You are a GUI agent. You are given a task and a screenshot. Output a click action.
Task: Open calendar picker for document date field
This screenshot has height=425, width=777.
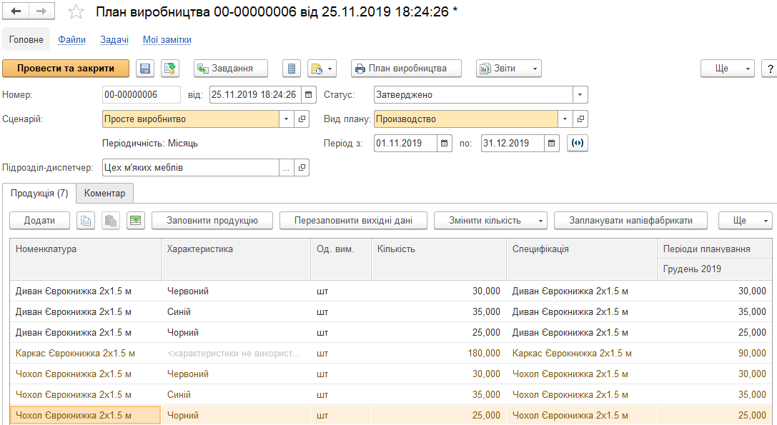tap(308, 94)
